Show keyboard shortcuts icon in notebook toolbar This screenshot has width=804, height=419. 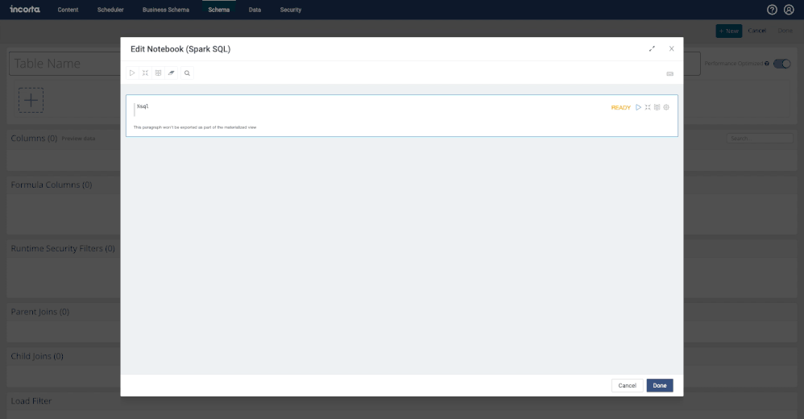point(669,73)
